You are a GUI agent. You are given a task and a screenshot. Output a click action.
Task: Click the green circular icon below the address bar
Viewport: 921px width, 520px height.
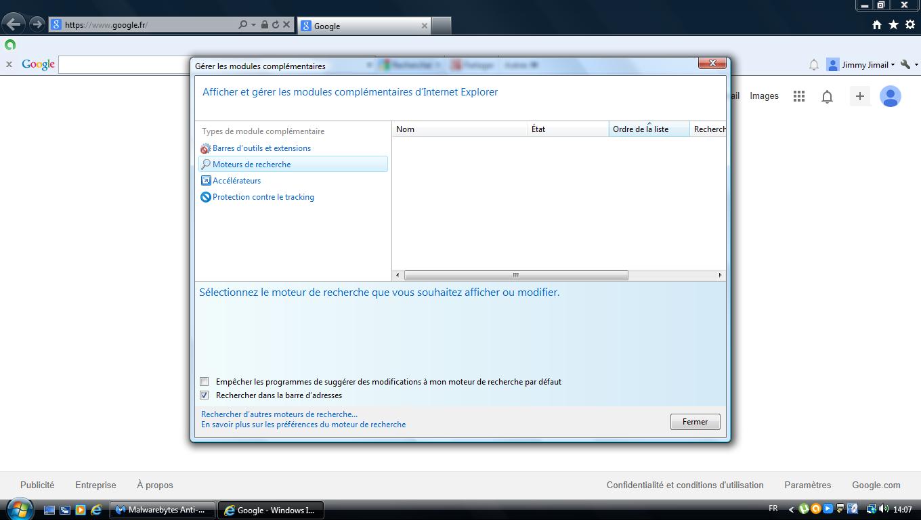(10, 45)
